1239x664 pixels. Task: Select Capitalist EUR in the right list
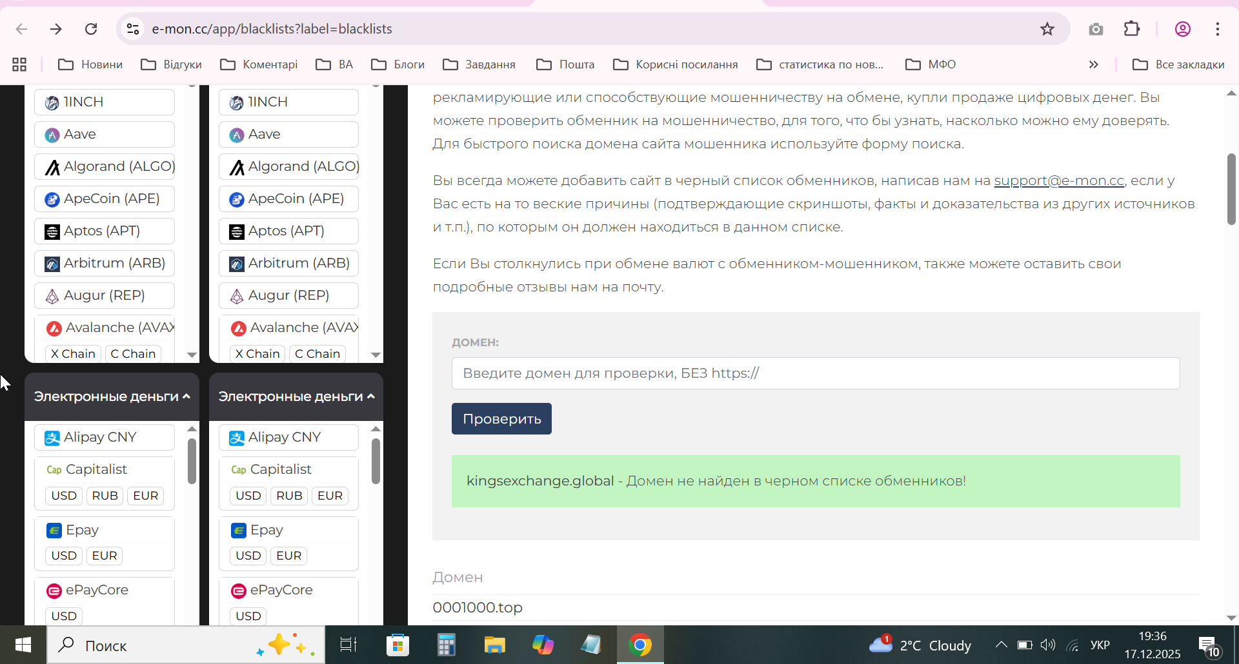pyautogui.click(x=330, y=496)
